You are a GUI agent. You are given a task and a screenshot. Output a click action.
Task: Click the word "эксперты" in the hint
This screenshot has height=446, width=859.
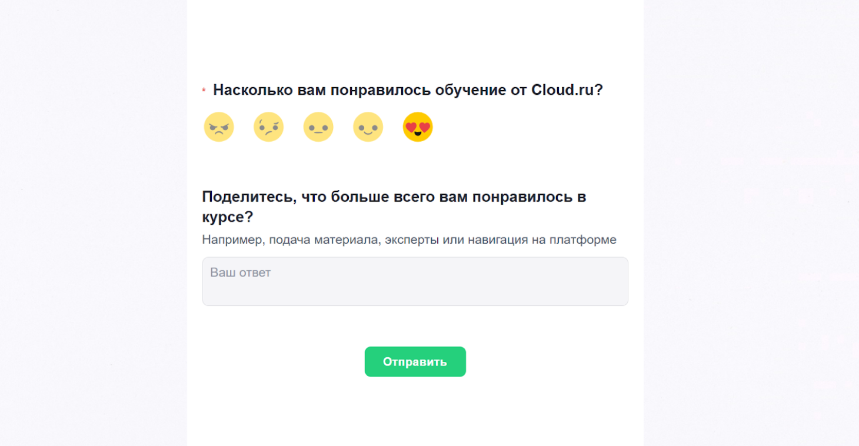[408, 239]
